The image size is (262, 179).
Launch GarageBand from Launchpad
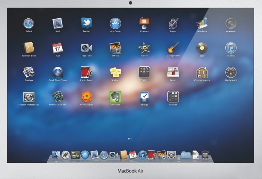point(173,48)
